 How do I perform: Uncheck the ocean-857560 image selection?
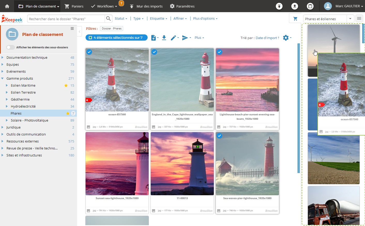tap(89, 52)
